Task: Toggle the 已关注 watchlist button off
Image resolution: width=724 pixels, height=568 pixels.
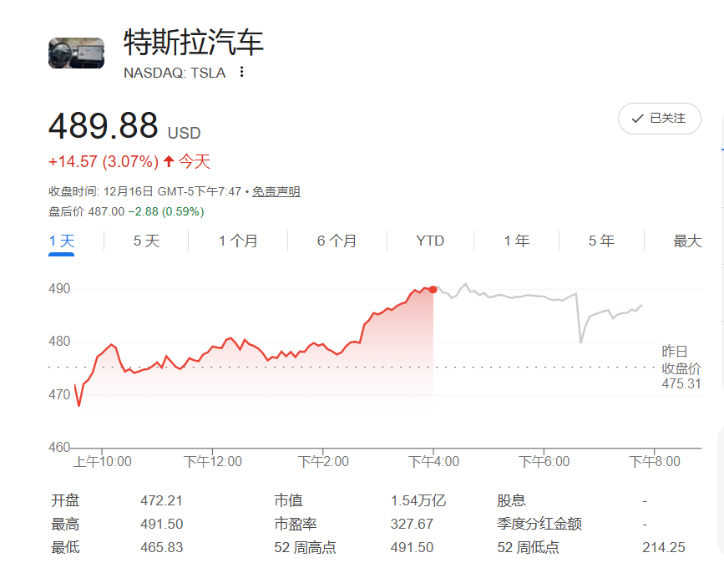Action: coord(660,119)
